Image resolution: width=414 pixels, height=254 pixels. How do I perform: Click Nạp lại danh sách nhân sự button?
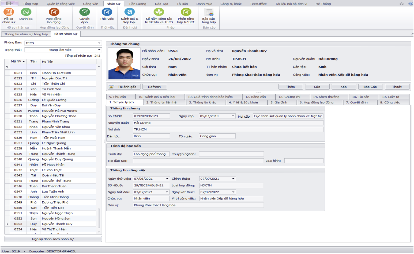coord(53,239)
